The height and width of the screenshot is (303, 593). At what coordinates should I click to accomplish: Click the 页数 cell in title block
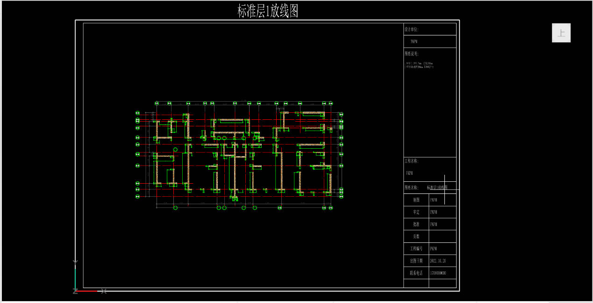pyautogui.click(x=416, y=236)
